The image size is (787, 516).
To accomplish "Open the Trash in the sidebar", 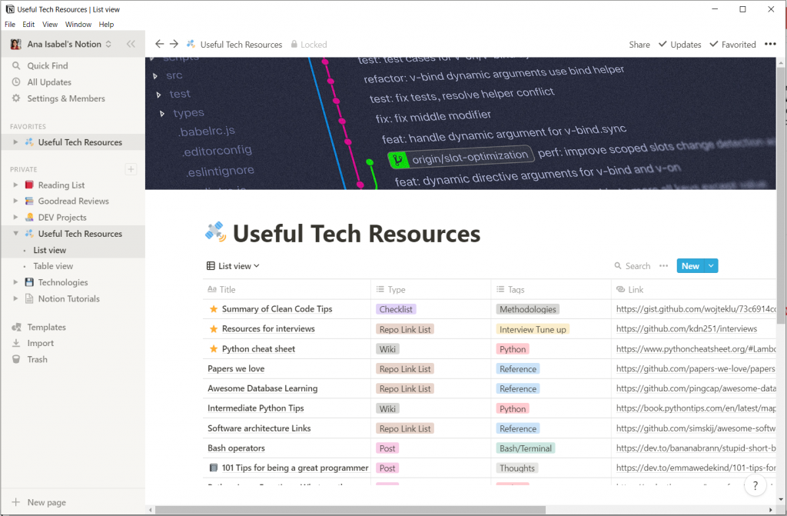I will point(37,359).
